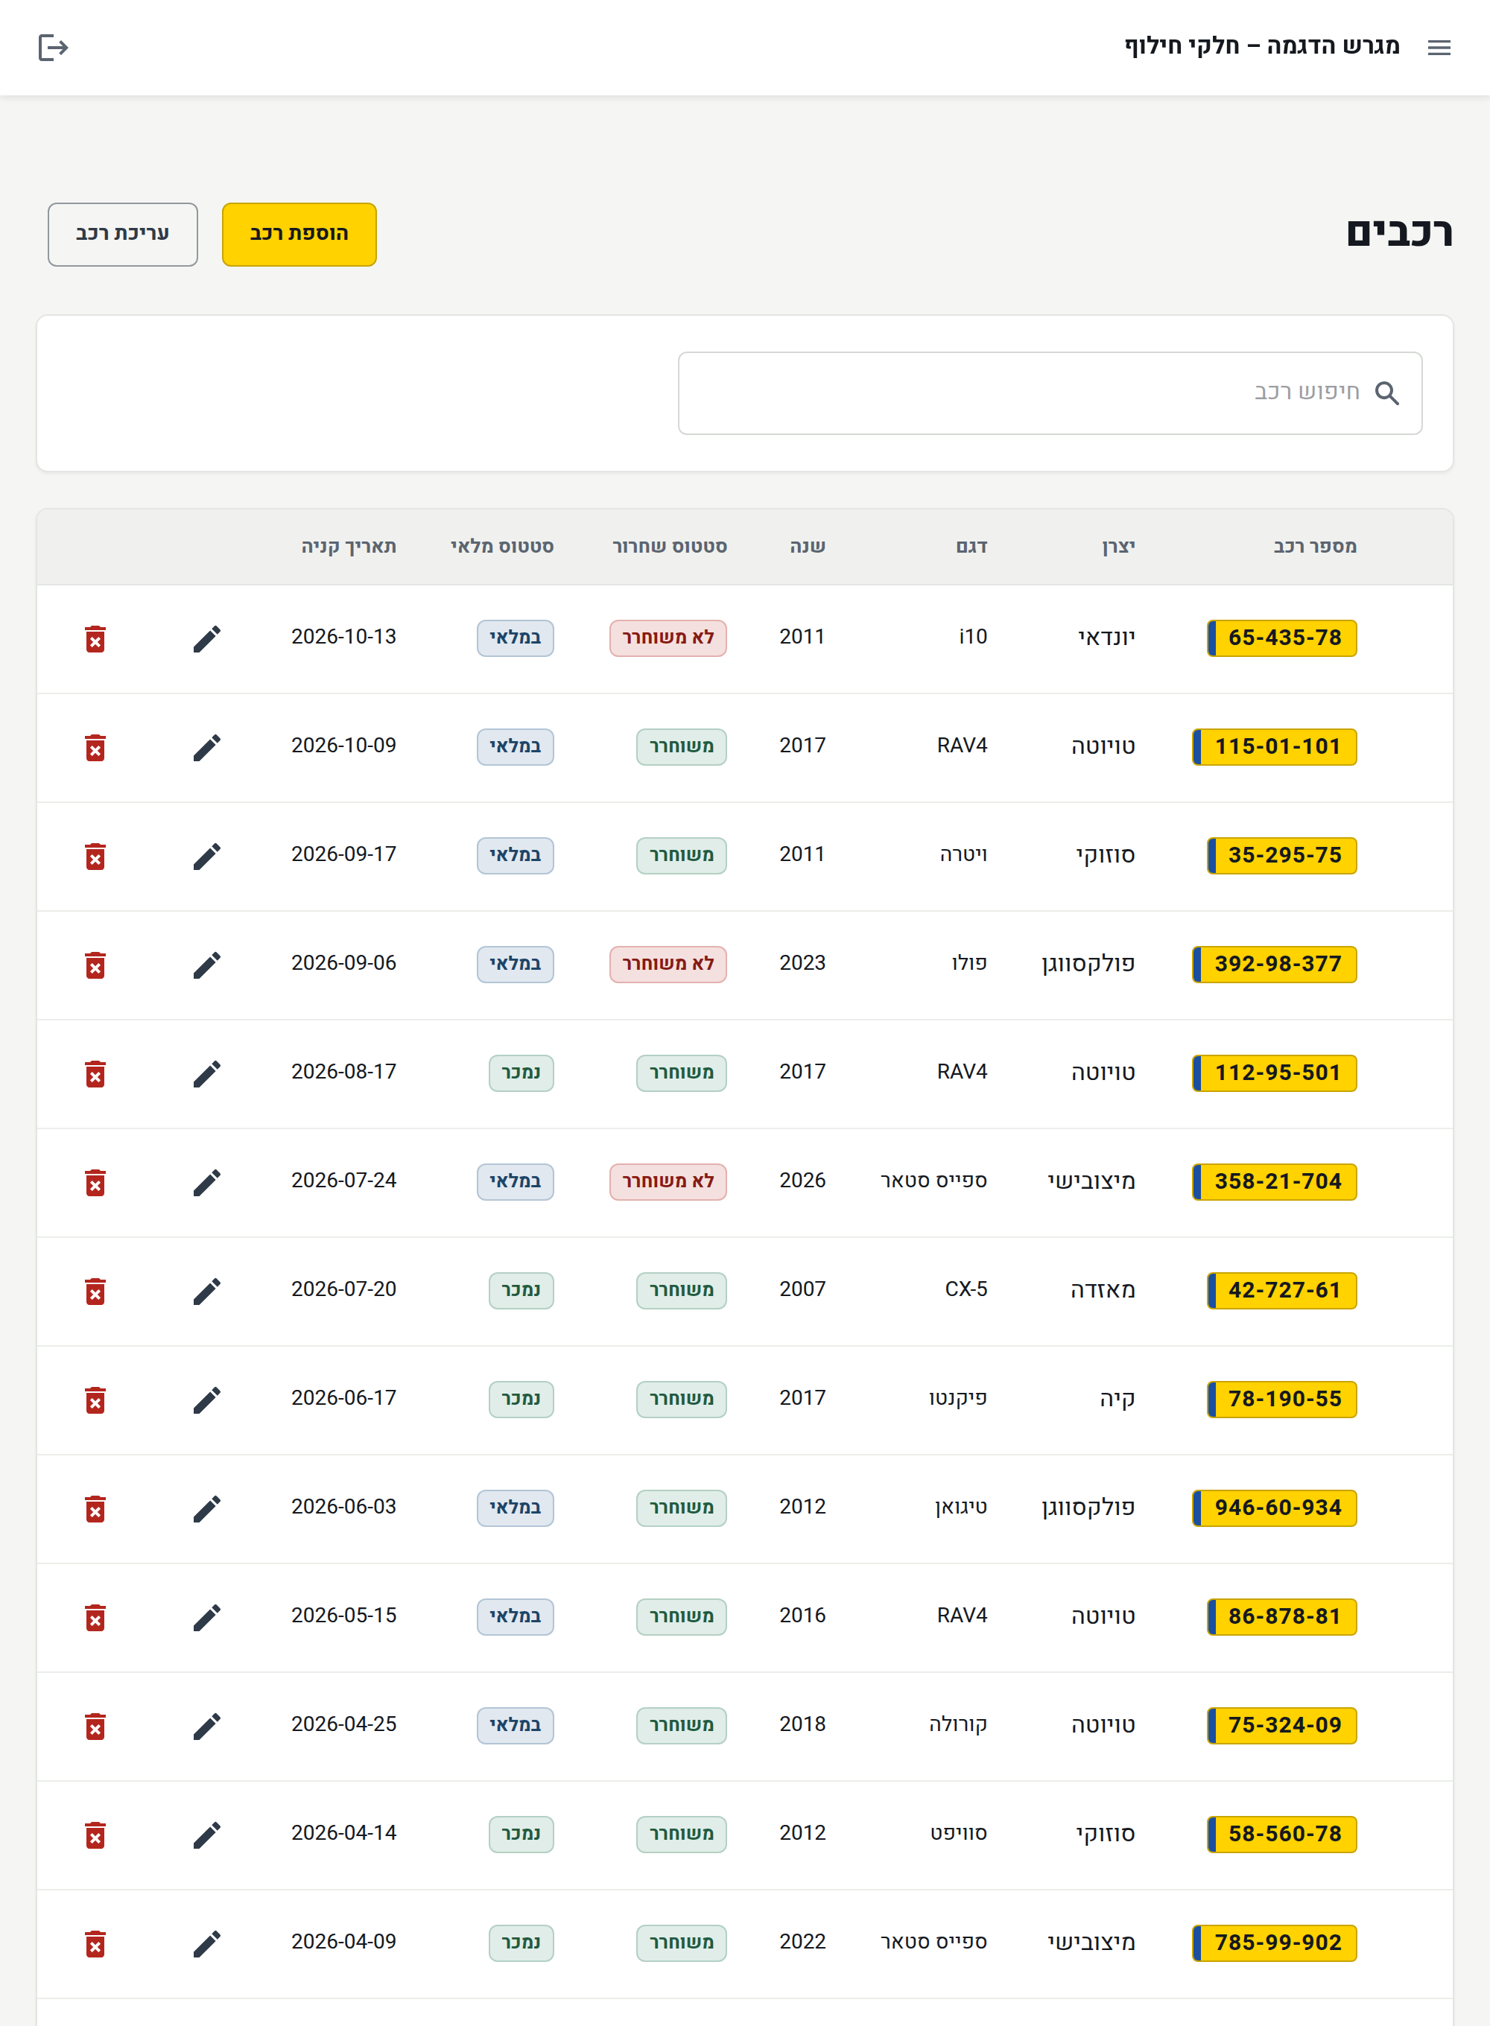Click the logout icon in header
Screen dimensions: 1490x2026
point(53,47)
